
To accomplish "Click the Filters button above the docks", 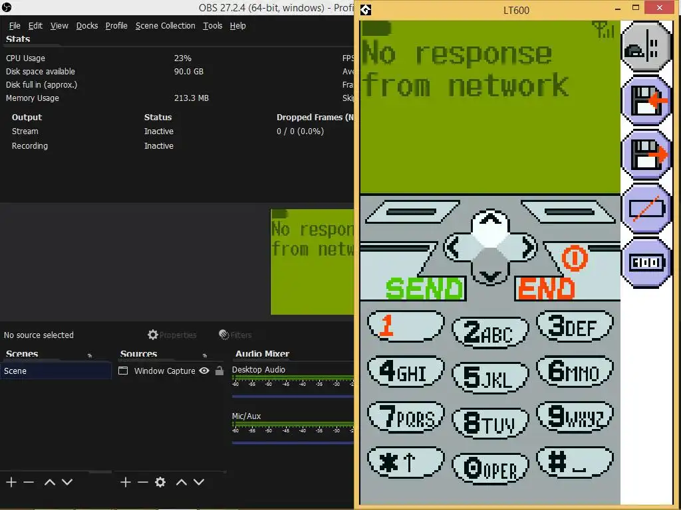I will coord(235,335).
